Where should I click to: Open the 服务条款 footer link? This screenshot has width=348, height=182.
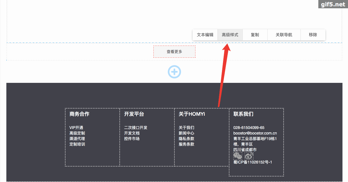coord(187,144)
